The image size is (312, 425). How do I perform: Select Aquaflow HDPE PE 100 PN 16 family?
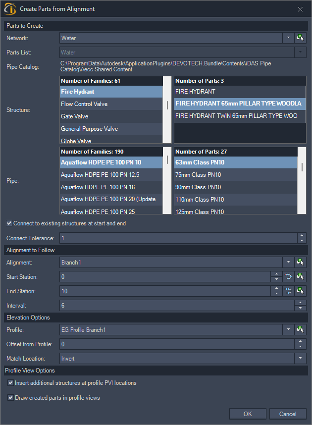point(111,187)
